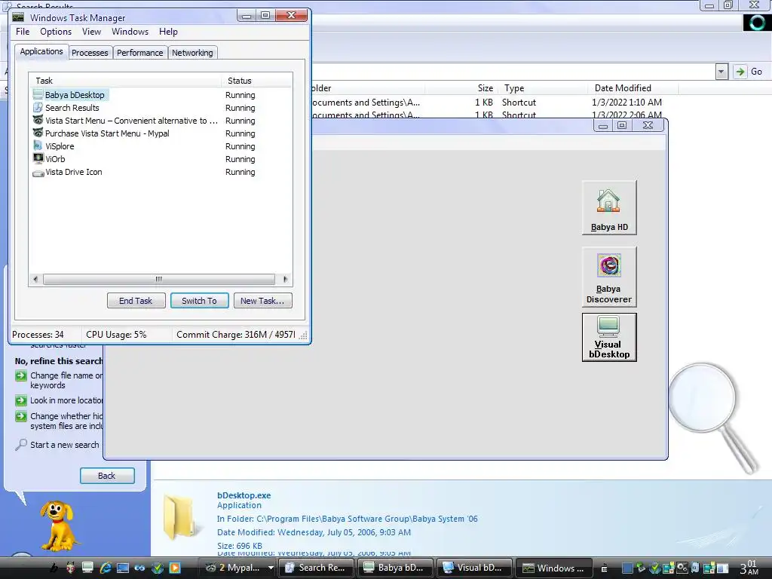Click the media player quick launch icon
This screenshot has width=772, height=579.
(175, 568)
